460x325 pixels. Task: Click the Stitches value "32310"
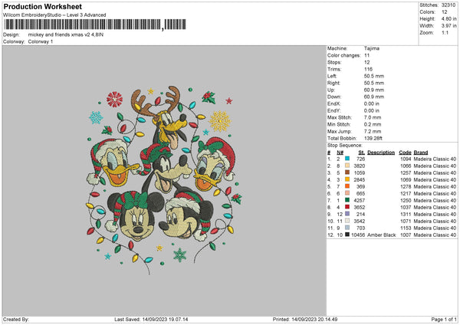pyautogui.click(x=449, y=5)
